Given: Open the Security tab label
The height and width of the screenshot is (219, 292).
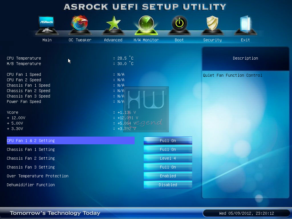Looking at the screenshot, I should 212,40.
